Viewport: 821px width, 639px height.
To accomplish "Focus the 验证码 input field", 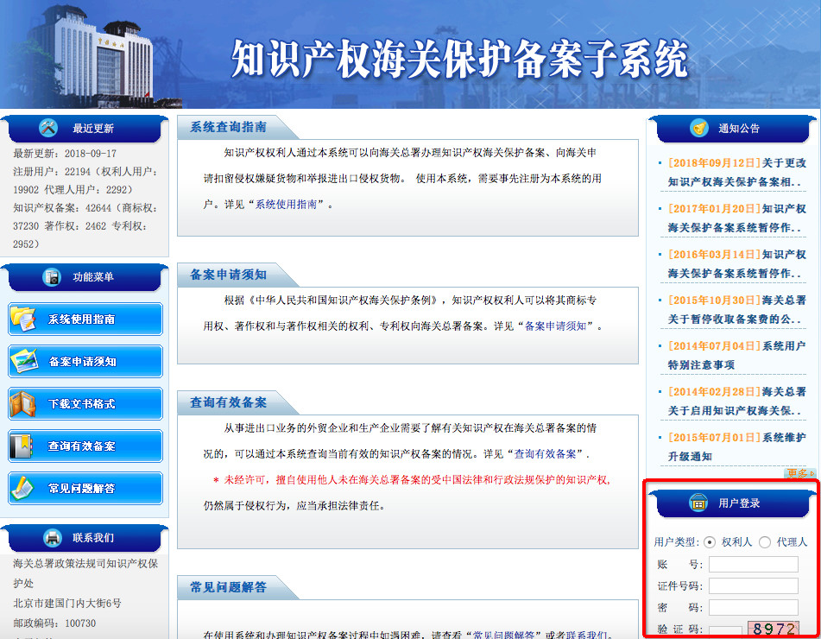I will [x=725, y=631].
